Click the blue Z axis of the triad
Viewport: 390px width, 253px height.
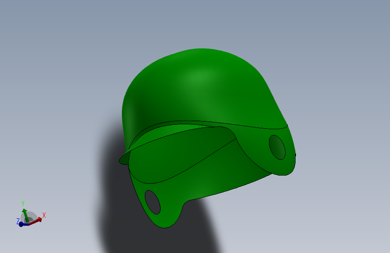click(23, 224)
